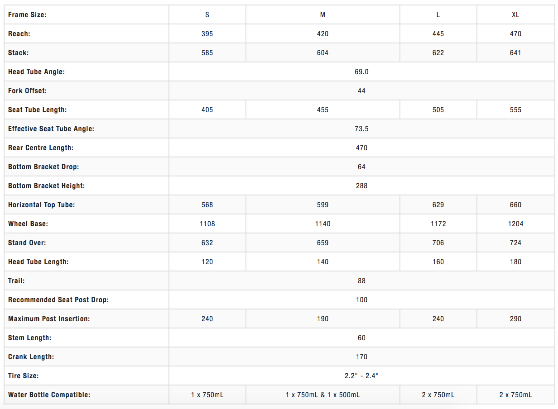Image resolution: width=558 pixels, height=409 pixels.
Task: Click the Effective Seat Tube Angle value 73.5
Action: [361, 129]
